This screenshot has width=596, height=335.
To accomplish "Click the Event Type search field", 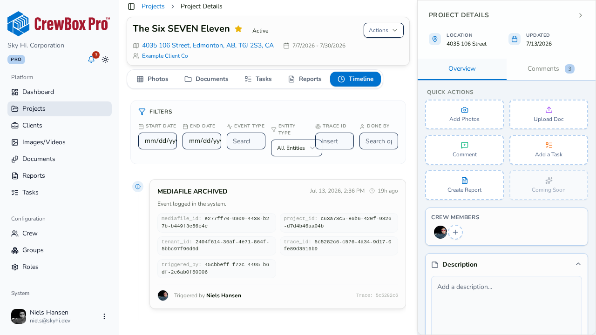I will point(246,141).
